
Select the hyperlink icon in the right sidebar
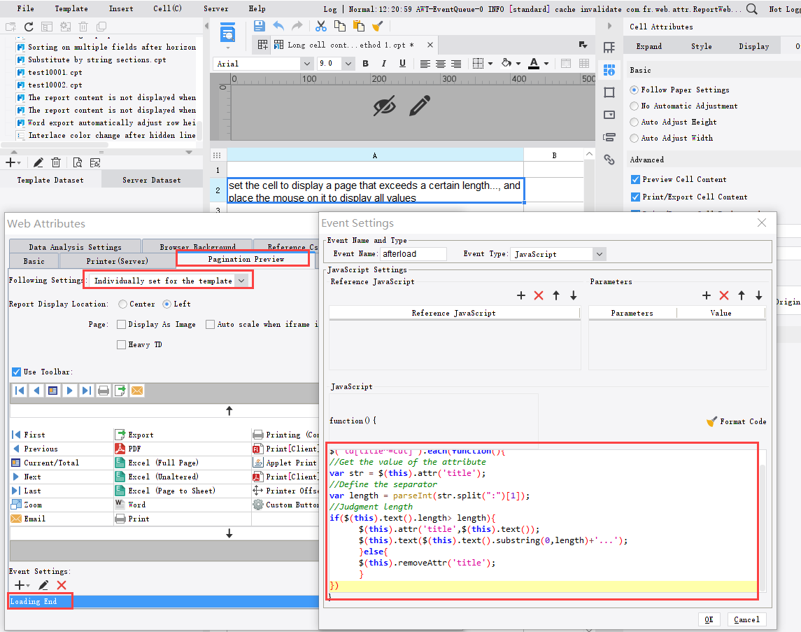pos(609,160)
